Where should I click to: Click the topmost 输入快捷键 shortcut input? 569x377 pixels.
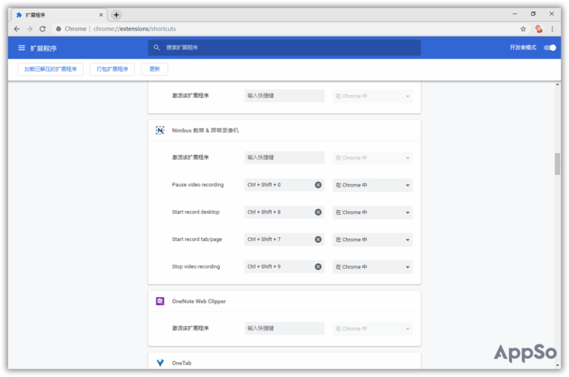(x=284, y=96)
